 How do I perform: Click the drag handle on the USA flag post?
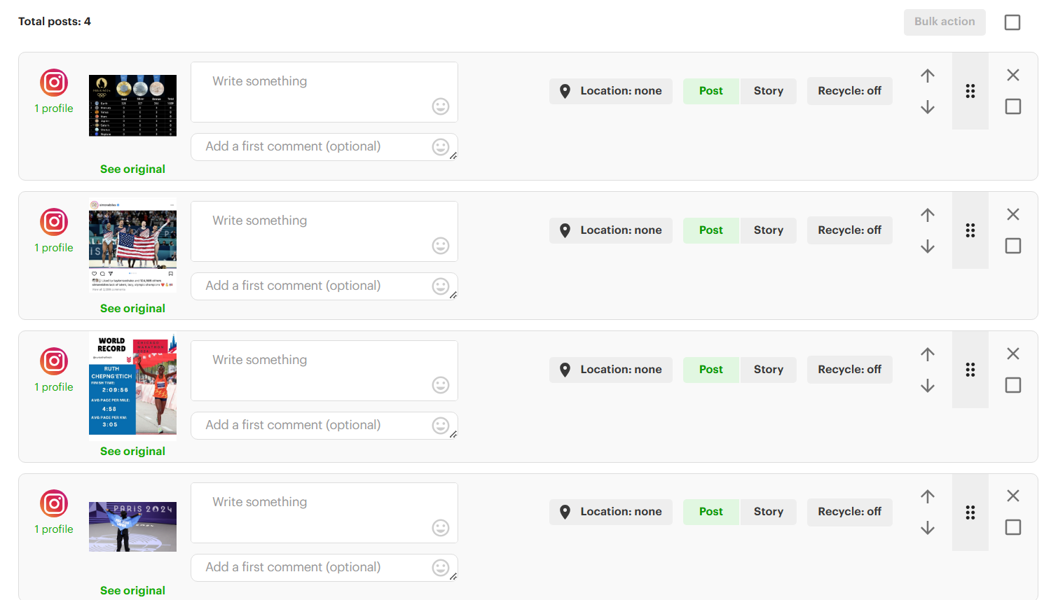click(970, 230)
